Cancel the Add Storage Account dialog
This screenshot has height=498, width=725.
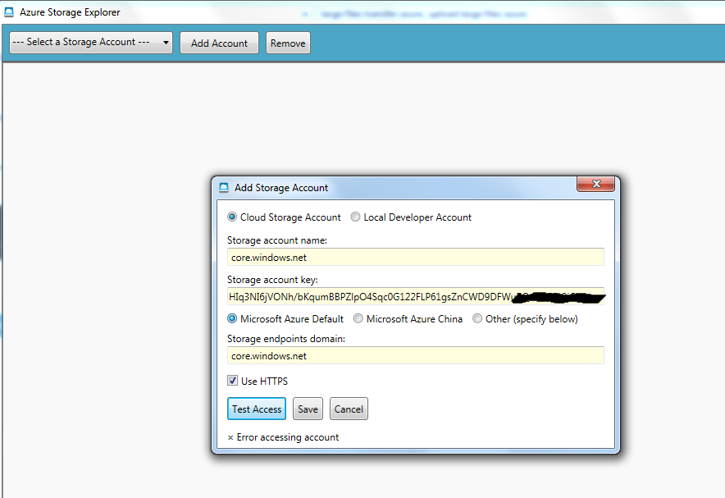point(349,409)
